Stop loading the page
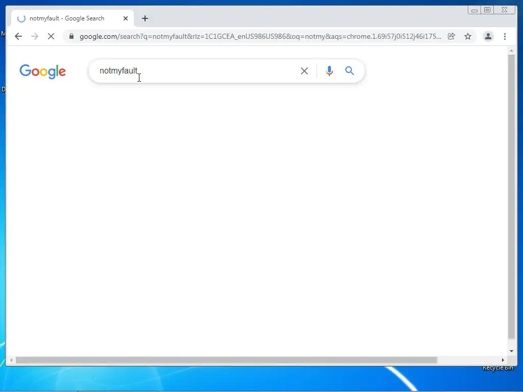This screenshot has width=523, height=392. (51, 36)
